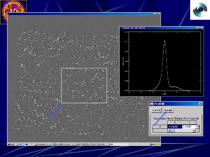The height and width of the screenshot is (157, 210).
Task: Switch to SYRMEP TOMO PROJECT taskbar window
Action: tap(81, 144)
